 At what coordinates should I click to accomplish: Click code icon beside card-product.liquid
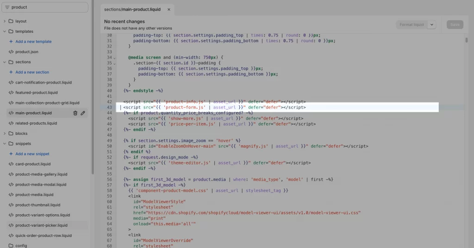(11, 164)
